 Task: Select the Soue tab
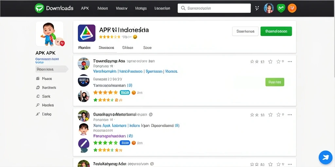tap(147, 48)
